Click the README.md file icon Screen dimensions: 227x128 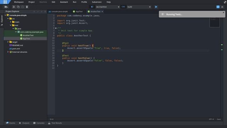11,45
